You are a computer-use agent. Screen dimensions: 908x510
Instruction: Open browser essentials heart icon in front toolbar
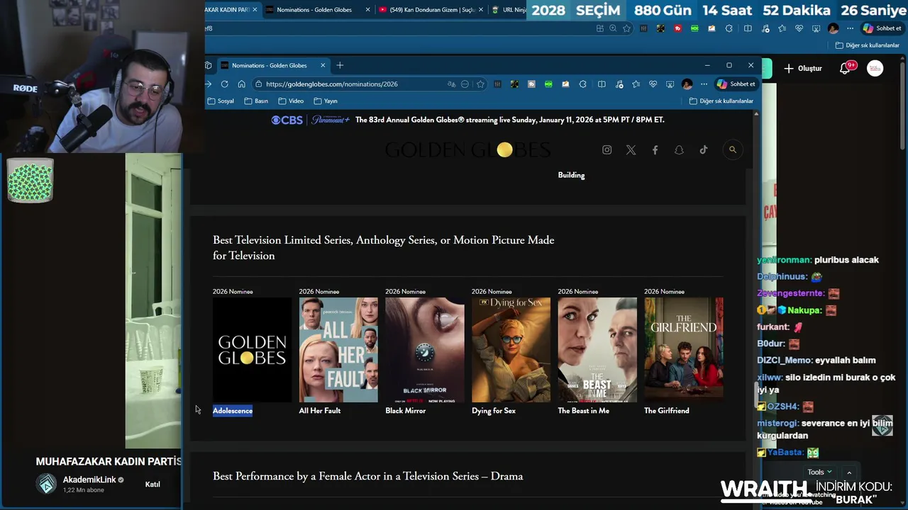[653, 84]
